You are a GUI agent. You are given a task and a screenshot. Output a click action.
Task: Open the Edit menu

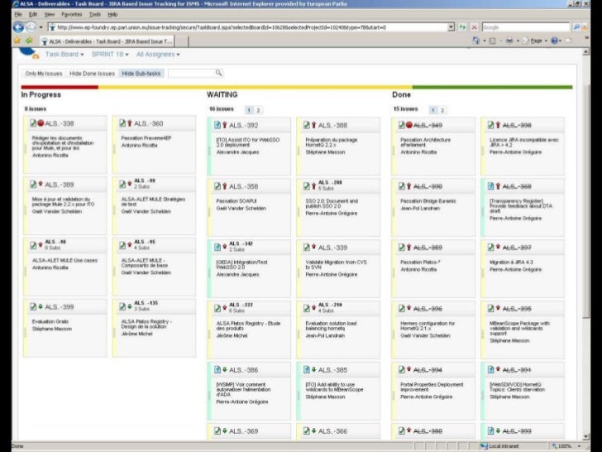coord(33,14)
